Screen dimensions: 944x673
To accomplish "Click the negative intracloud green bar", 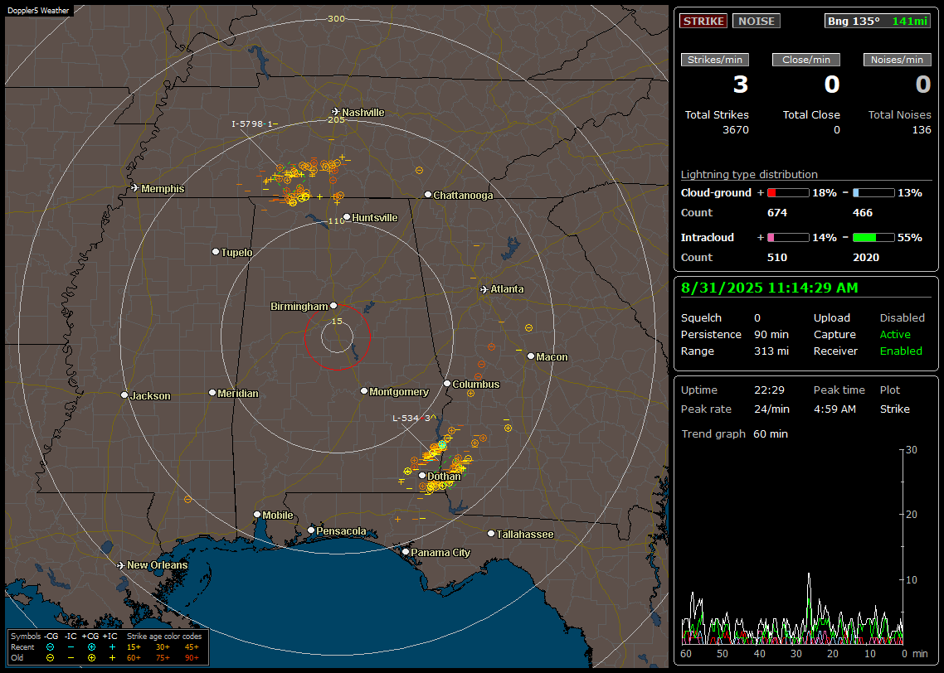I will (873, 238).
